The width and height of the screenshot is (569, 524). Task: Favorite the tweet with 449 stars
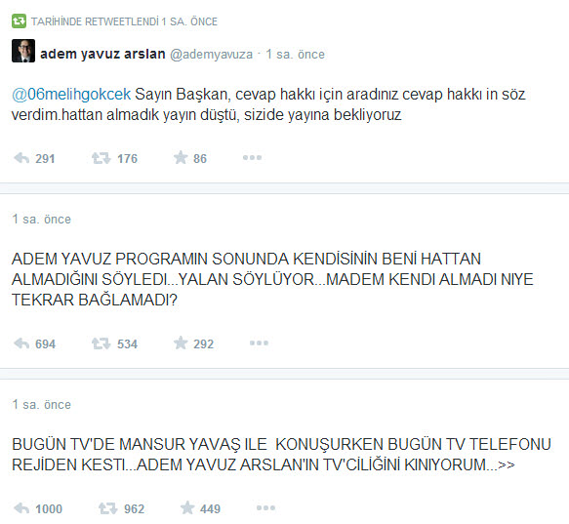click(x=187, y=508)
